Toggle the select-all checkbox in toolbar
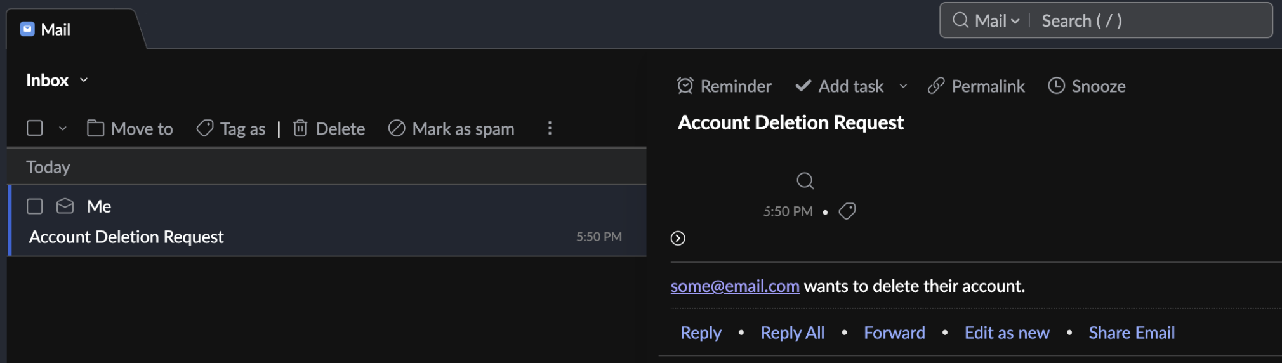 click(x=35, y=128)
